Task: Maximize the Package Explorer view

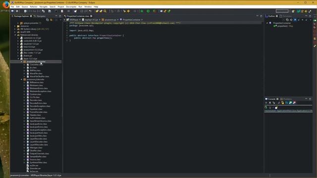Action: pyautogui.click(x=60, y=16)
